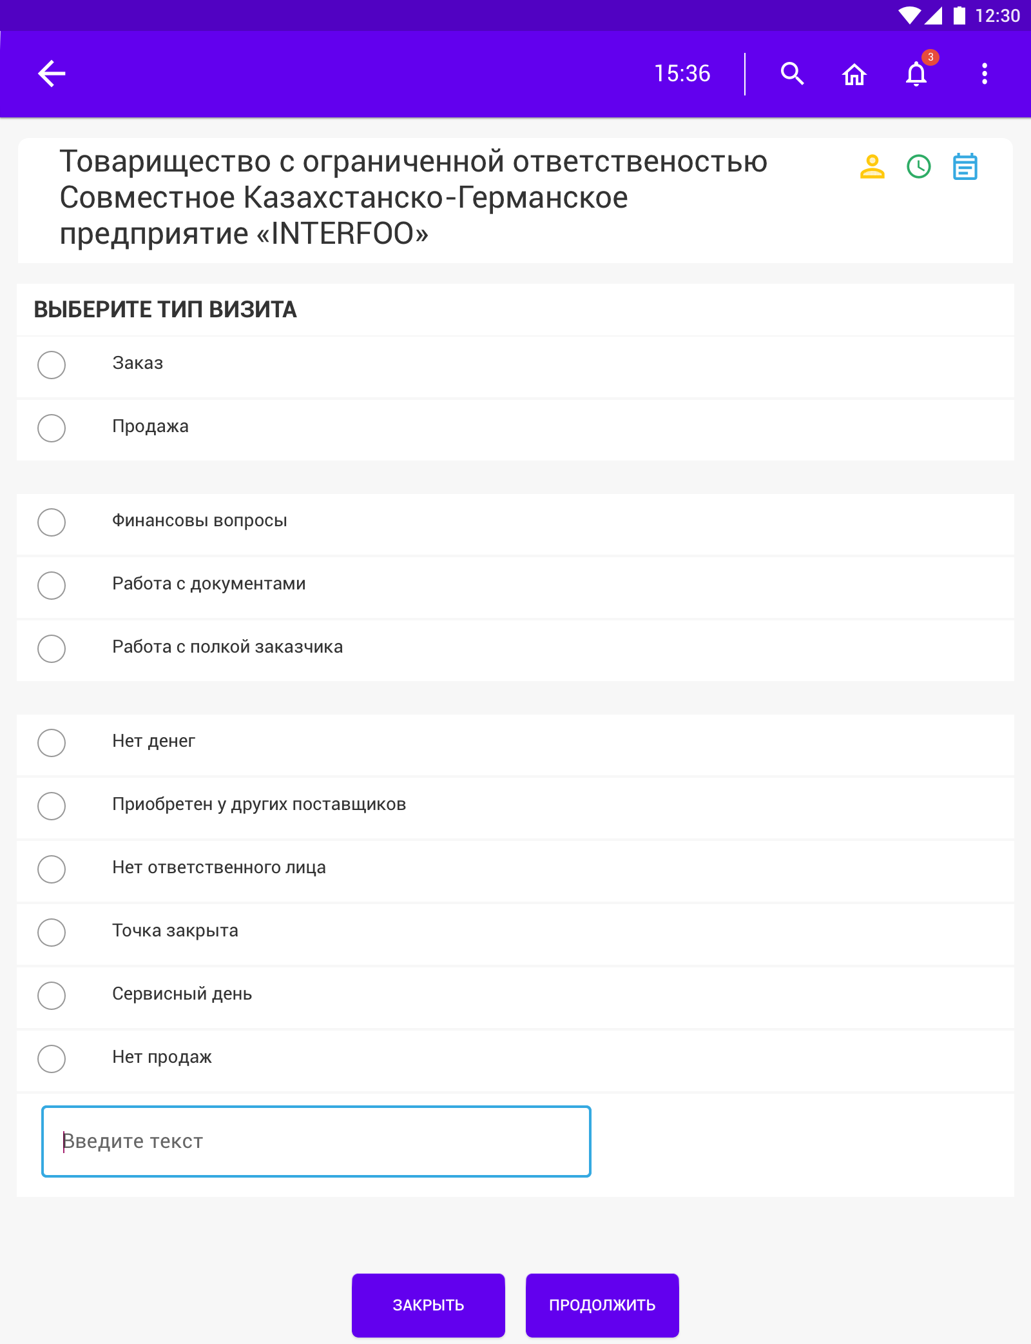Tap the green clock history icon
The height and width of the screenshot is (1344, 1031).
[x=919, y=167]
